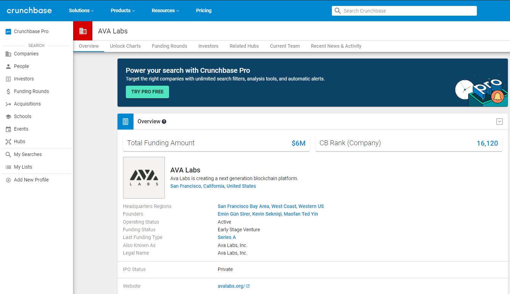The height and width of the screenshot is (294, 510).
Task: Click the Crunchbase logo
Action: (x=29, y=10)
